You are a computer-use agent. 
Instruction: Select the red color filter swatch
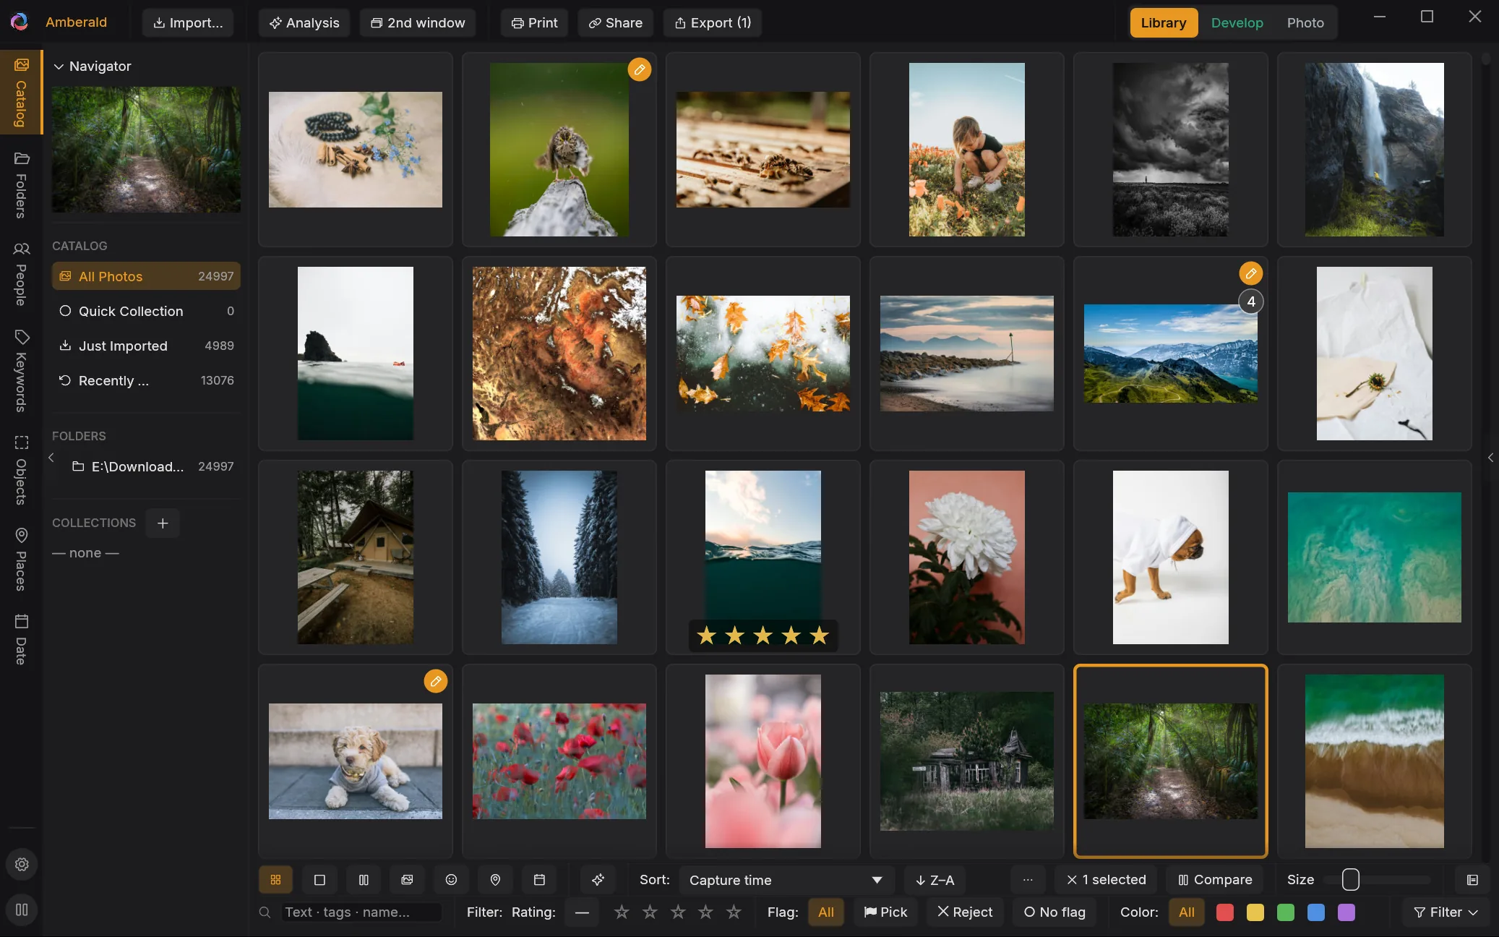[1225, 912]
